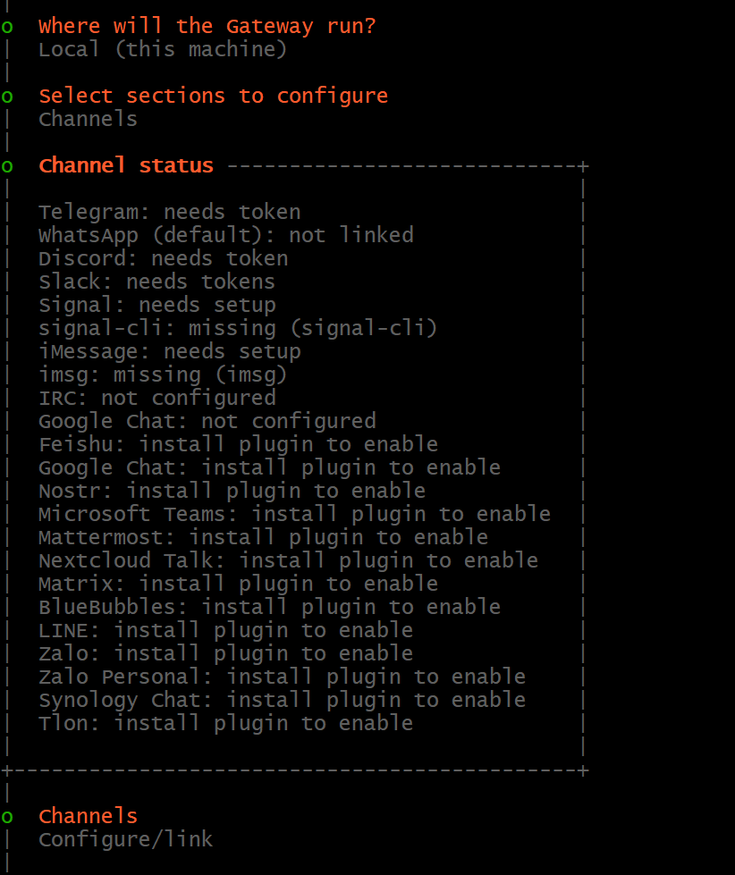Select the "iMessage: needs setup" line

point(169,351)
